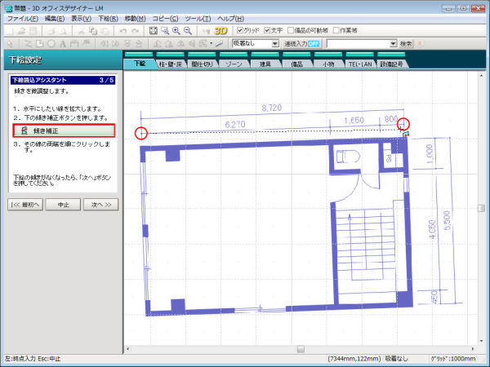Viewport: 490px width, 367px height.
Task: Click the right red circle marker on drawing
Action: click(x=403, y=124)
